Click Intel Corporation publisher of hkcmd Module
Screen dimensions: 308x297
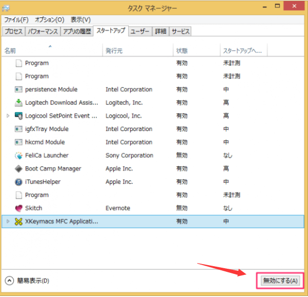(x=129, y=142)
